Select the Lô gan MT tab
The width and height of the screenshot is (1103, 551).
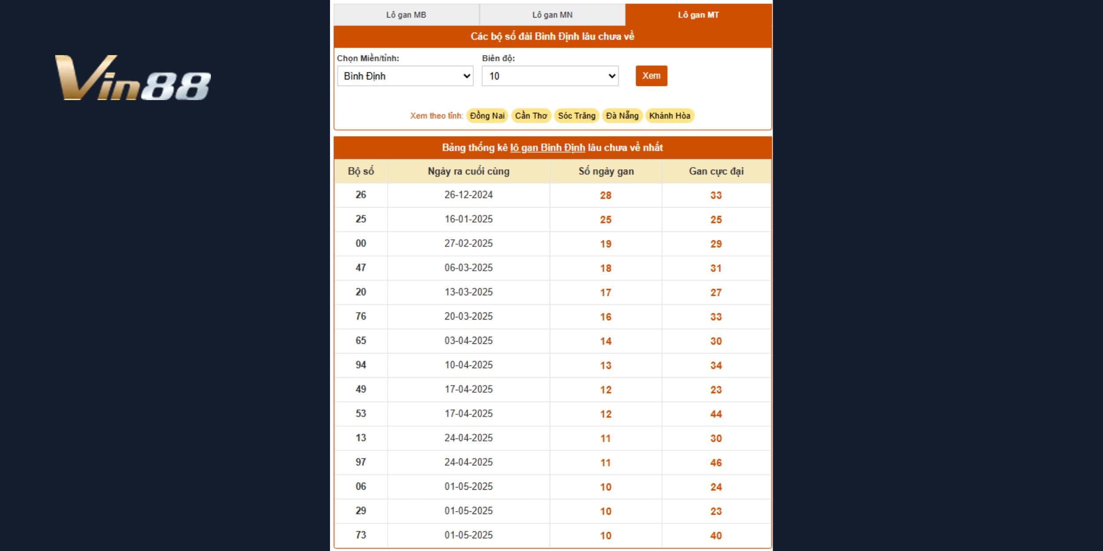click(698, 15)
